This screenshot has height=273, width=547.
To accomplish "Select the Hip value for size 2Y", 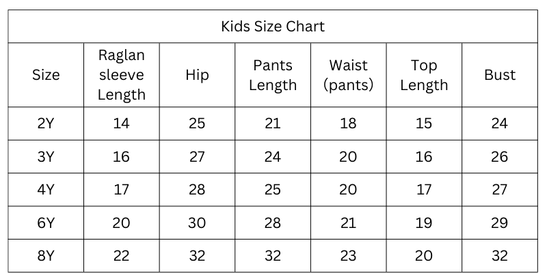I will (x=197, y=124).
